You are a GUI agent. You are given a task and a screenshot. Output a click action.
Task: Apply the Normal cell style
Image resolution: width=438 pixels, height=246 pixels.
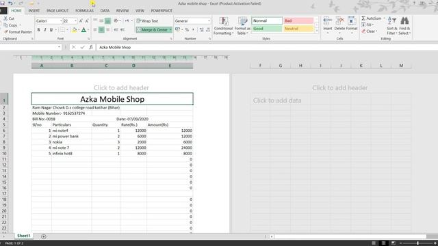[x=267, y=20]
